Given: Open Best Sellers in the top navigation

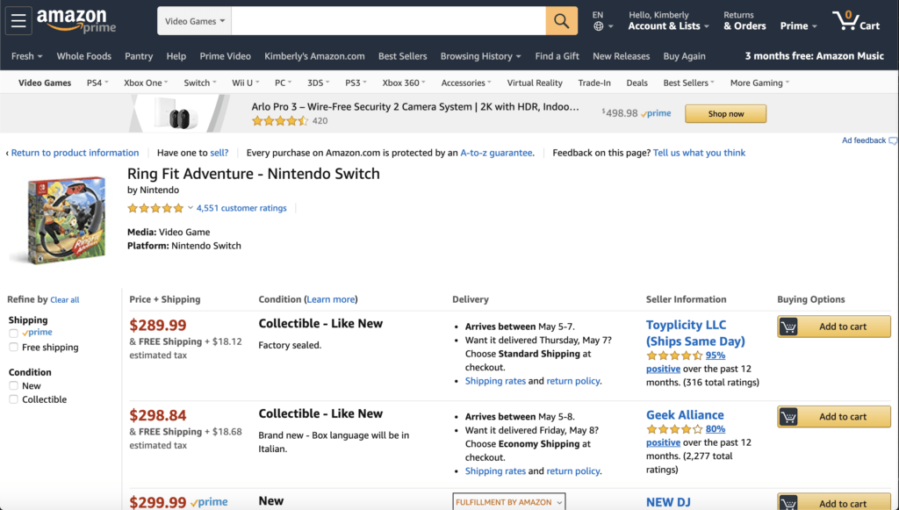Looking at the screenshot, I should 402,56.
